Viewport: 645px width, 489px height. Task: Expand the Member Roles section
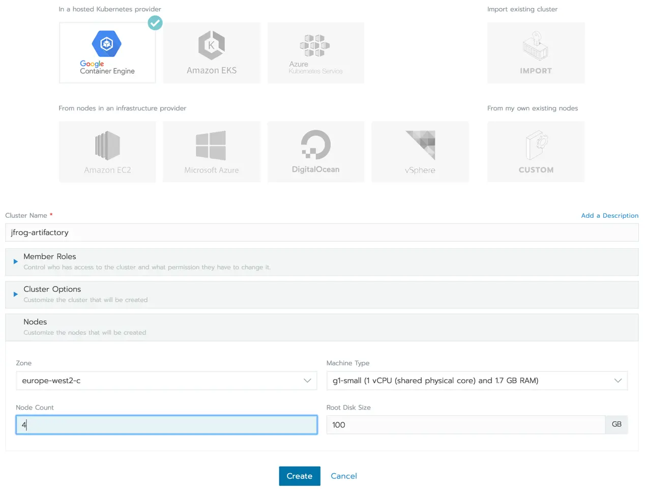[x=321, y=262]
